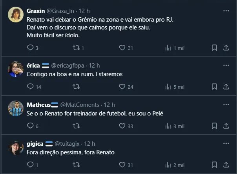
Task: Reply to gigica's tweet
Action: pyautogui.click(x=31, y=165)
